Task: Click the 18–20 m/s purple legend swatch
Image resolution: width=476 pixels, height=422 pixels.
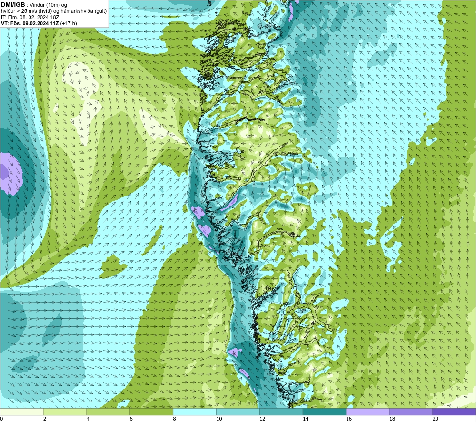Action: coord(411,412)
